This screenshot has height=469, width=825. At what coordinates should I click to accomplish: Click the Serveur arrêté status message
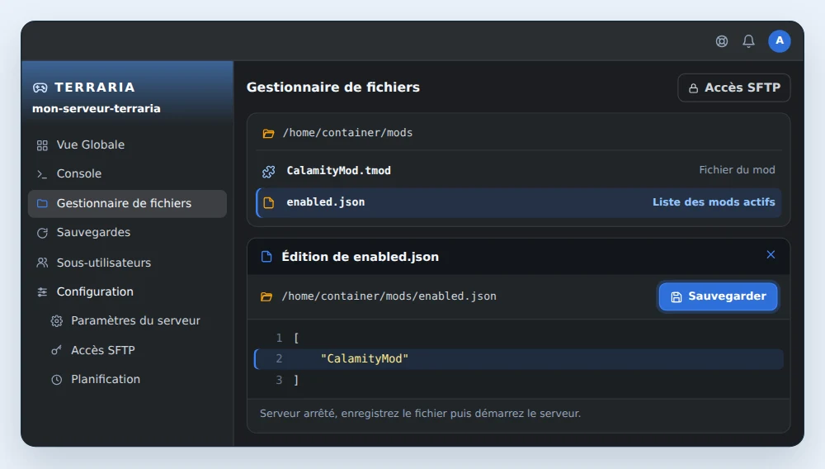[x=421, y=414]
